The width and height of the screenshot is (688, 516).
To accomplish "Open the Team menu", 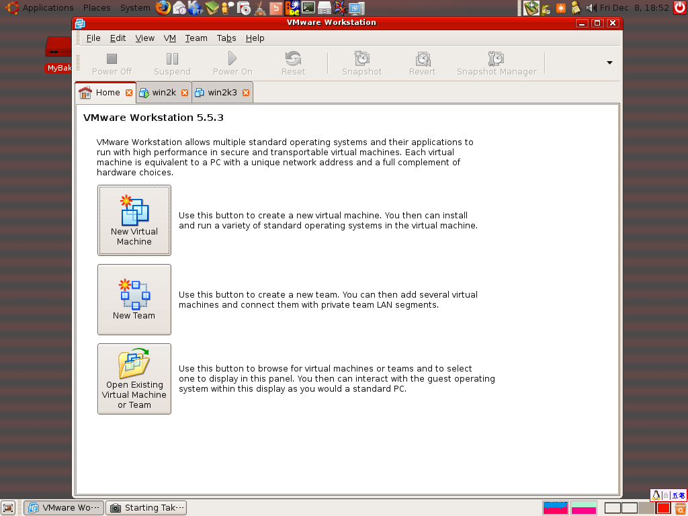I will pyautogui.click(x=196, y=38).
